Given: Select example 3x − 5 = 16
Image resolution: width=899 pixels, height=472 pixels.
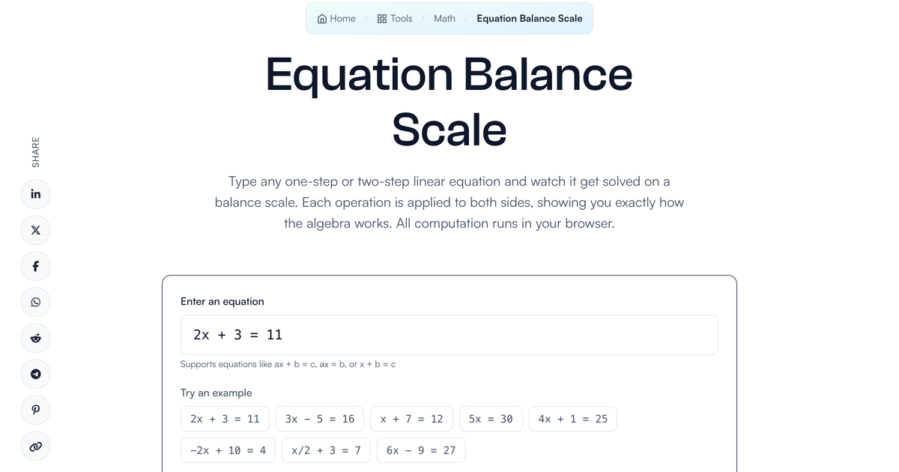Looking at the screenshot, I should (320, 419).
